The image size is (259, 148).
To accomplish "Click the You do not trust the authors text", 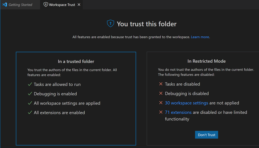I will tap(206, 72).
